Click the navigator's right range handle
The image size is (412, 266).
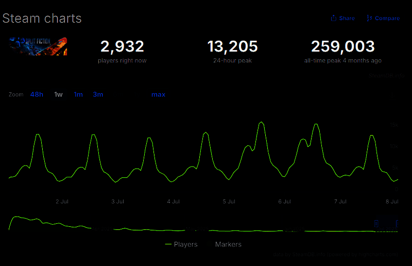(x=397, y=224)
